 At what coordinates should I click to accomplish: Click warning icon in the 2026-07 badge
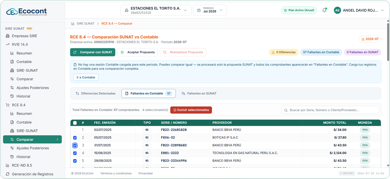363,39
